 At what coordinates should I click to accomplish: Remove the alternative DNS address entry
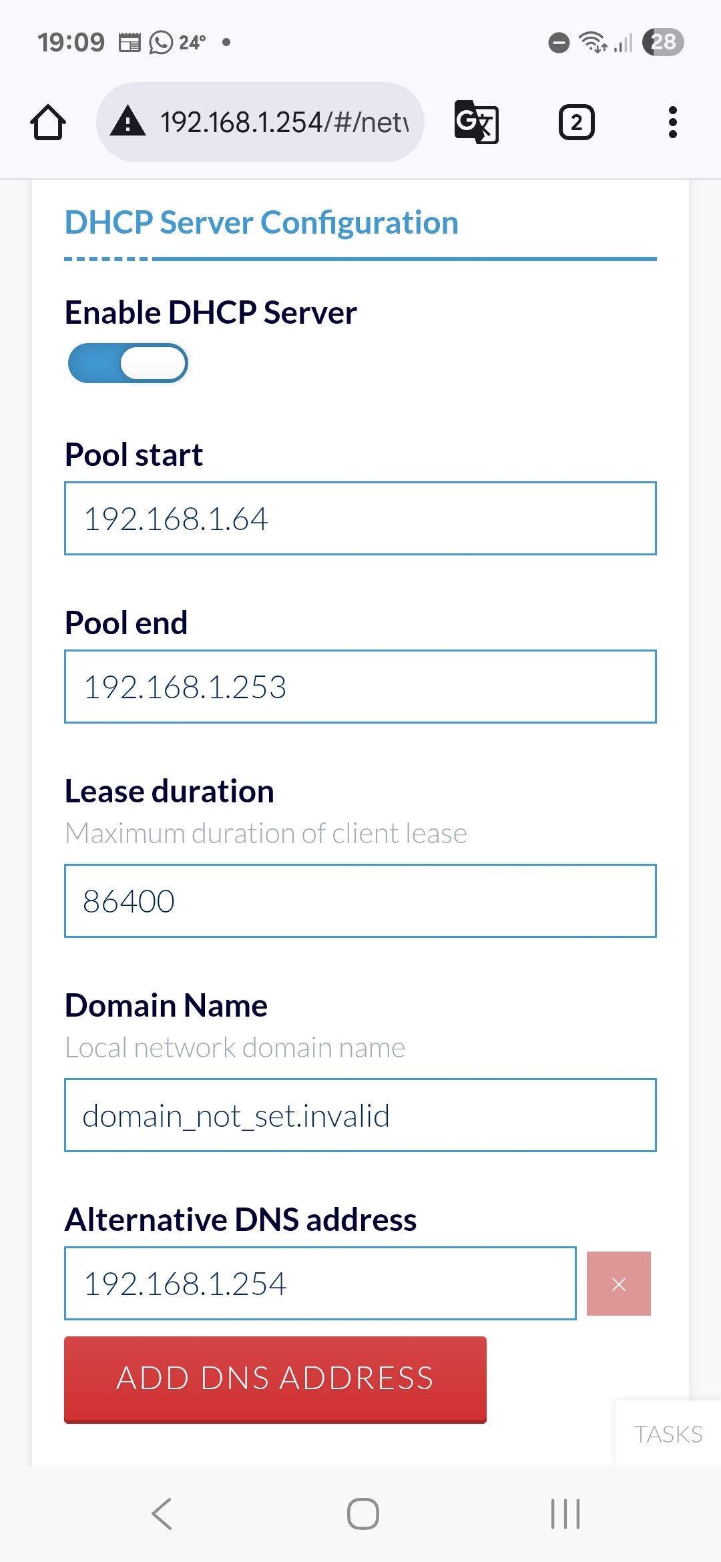pos(618,1284)
